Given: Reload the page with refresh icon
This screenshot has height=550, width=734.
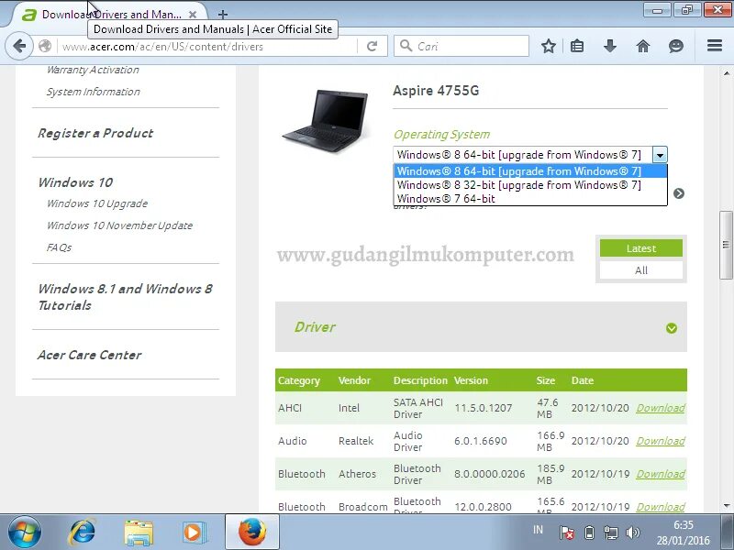Looking at the screenshot, I should click(373, 46).
